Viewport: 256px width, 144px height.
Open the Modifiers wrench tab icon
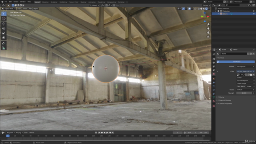coord(214,83)
